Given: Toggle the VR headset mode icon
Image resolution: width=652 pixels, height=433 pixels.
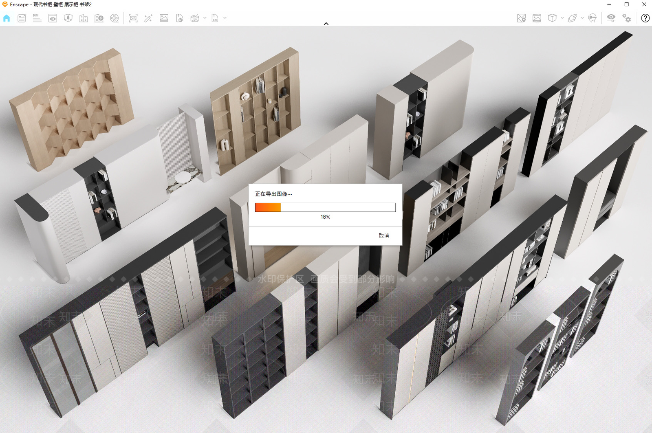Looking at the screenshot, I should [593, 18].
